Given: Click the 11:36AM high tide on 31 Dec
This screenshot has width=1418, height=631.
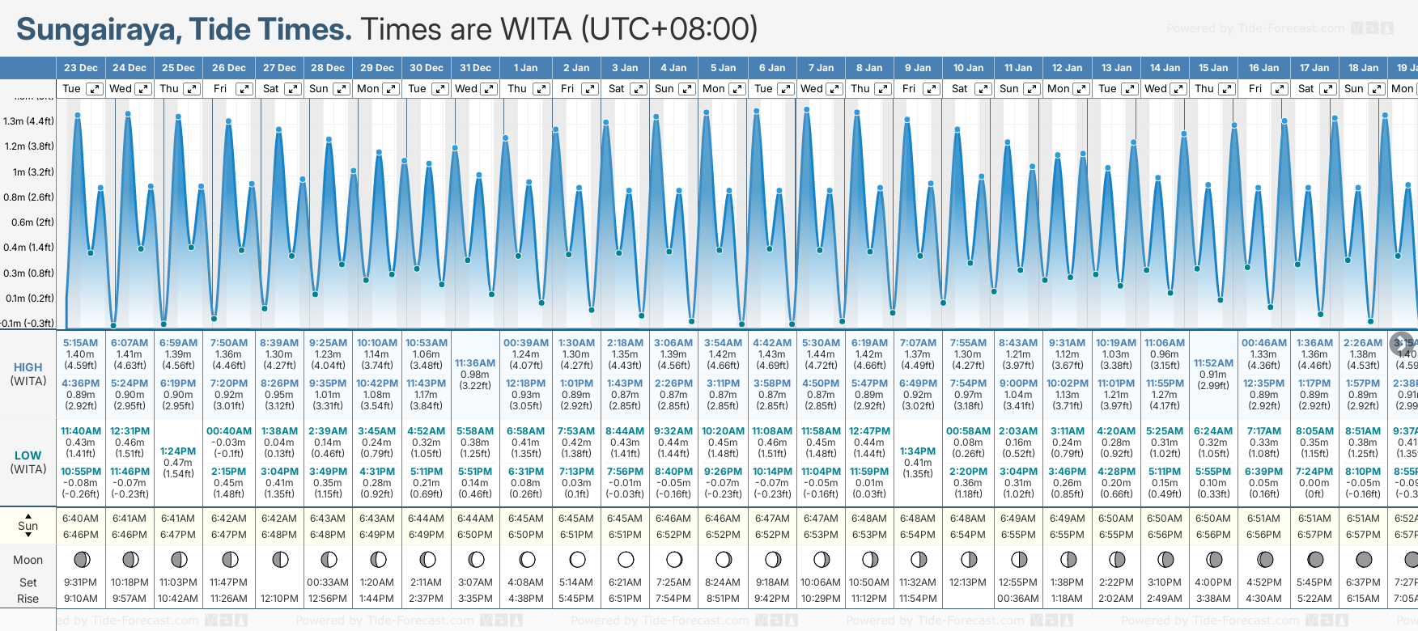Looking at the screenshot, I should point(475,363).
